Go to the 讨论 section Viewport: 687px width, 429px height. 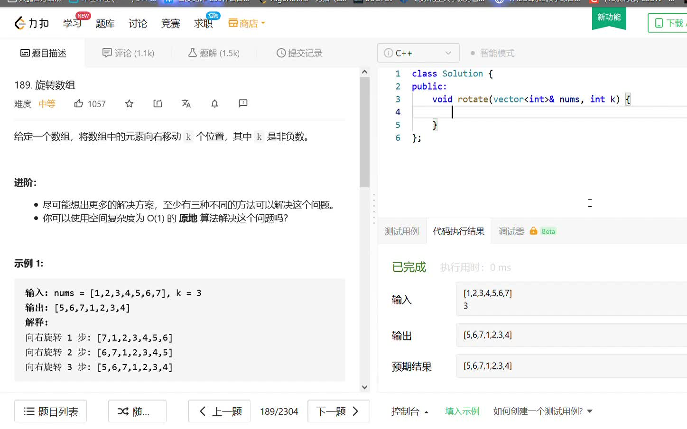point(138,23)
